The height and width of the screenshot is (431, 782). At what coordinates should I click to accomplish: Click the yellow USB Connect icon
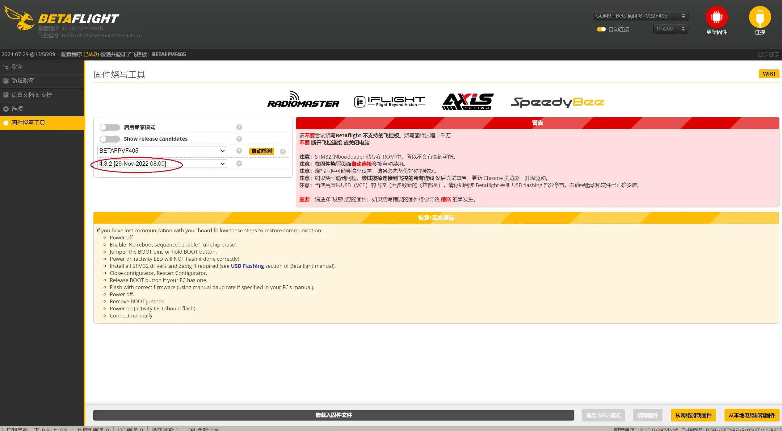point(760,17)
